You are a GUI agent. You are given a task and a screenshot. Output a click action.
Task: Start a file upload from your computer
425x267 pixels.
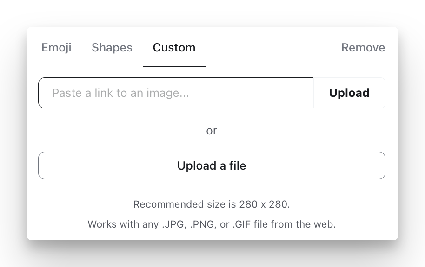pos(212,165)
